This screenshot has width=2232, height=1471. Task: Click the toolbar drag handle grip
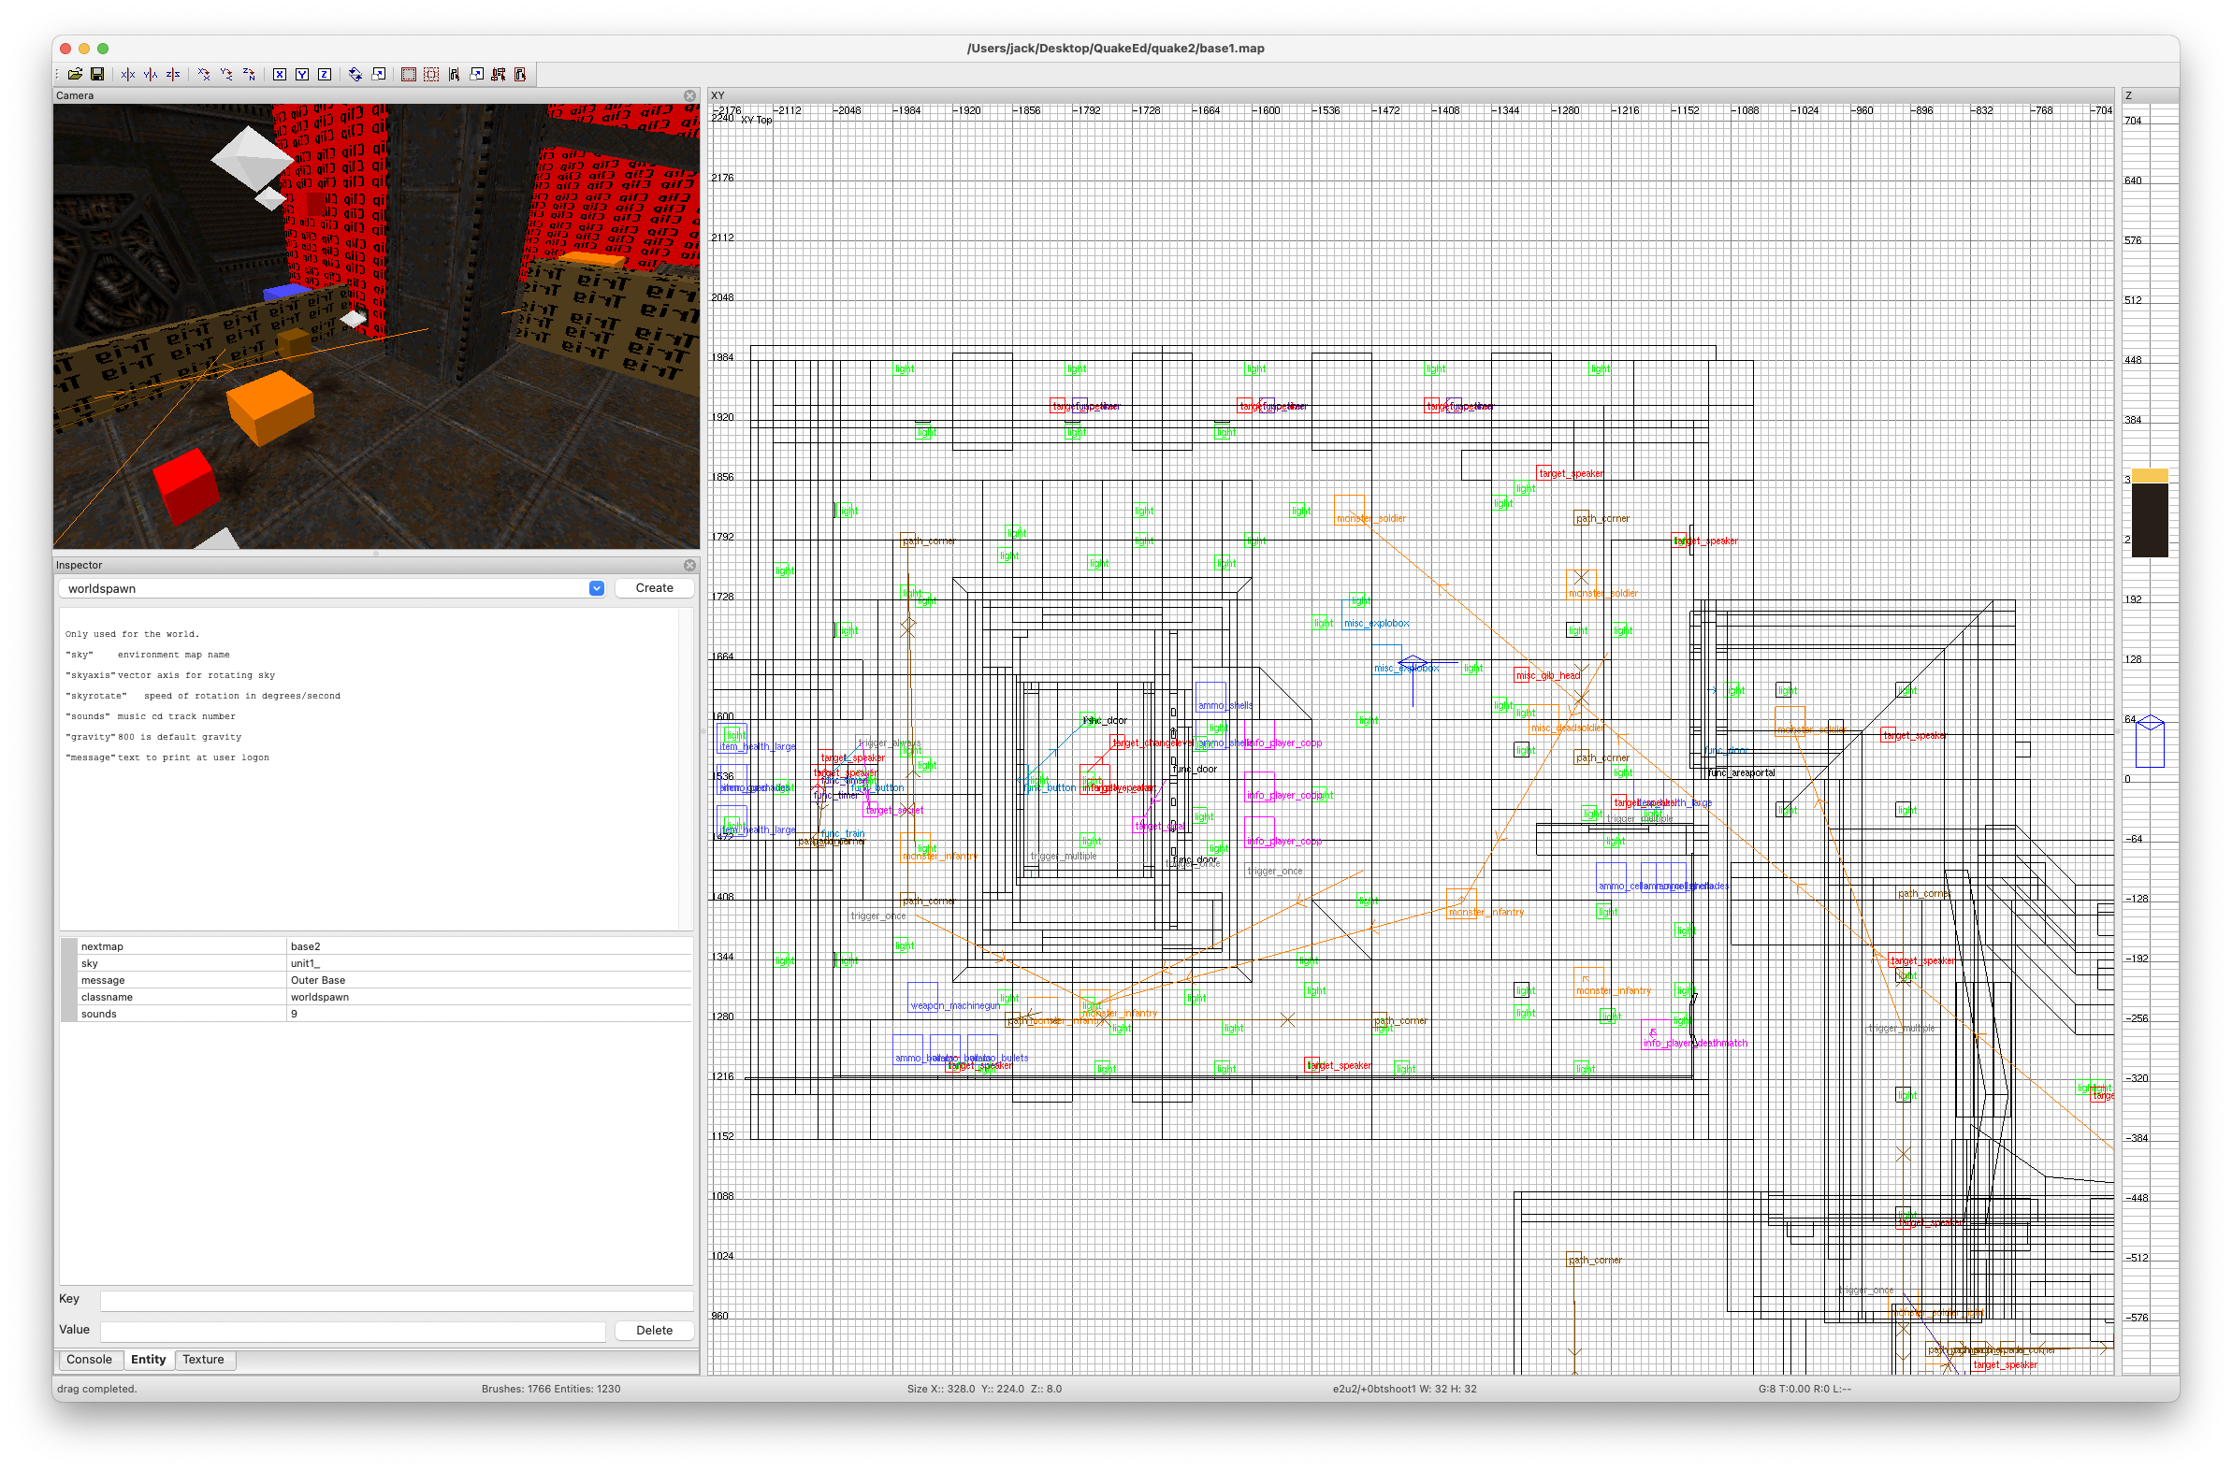point(58,74)
